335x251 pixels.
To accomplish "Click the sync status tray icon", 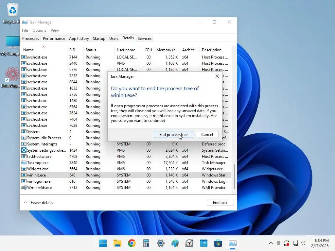I will point(287,243).
